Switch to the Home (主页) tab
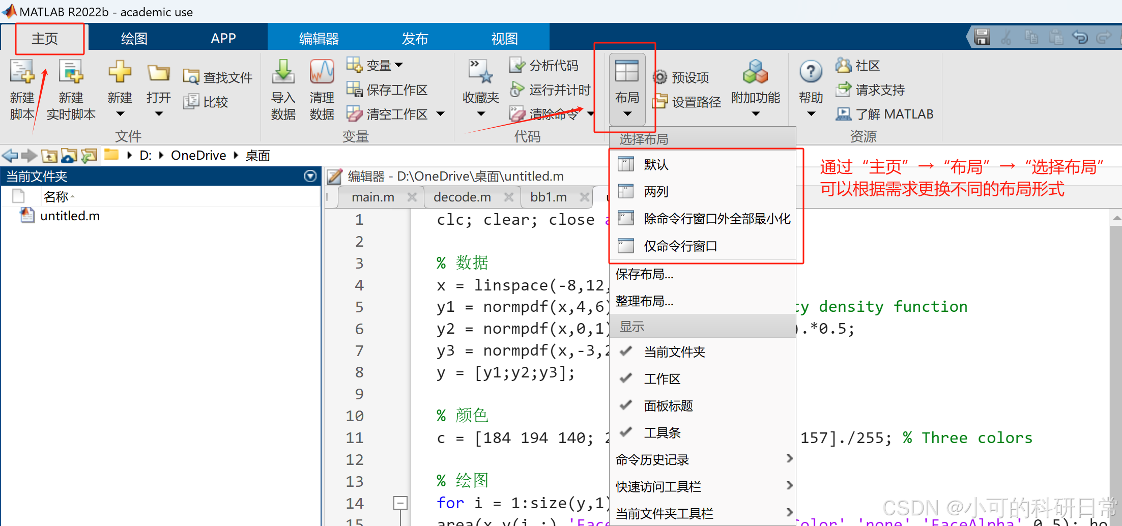1122x526 pixels. 45,39
